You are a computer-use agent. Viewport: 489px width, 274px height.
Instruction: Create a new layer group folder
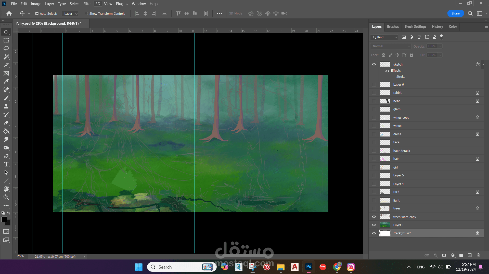(x=461, y=255)
